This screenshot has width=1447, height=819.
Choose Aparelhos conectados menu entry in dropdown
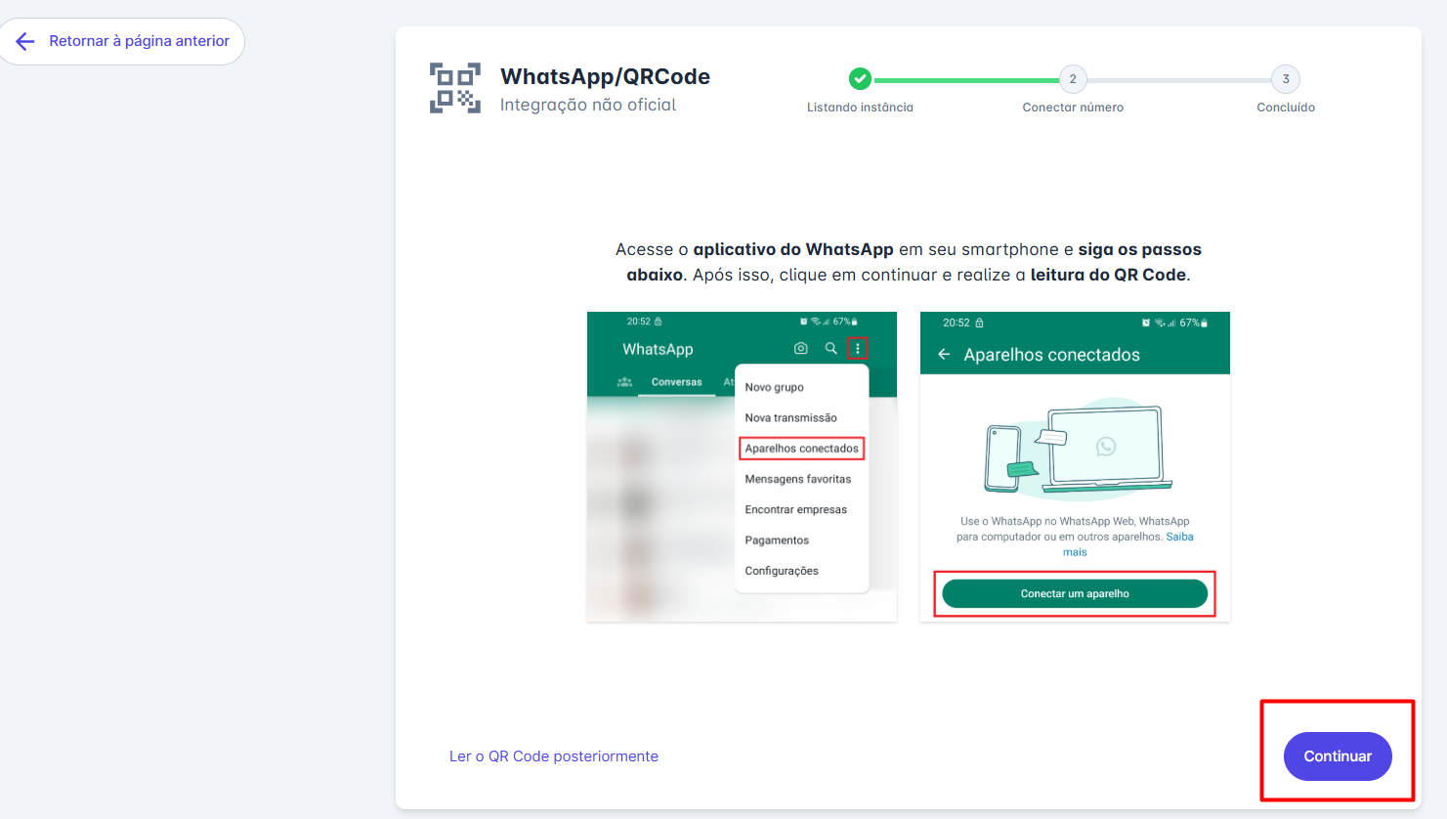[802, 449]
